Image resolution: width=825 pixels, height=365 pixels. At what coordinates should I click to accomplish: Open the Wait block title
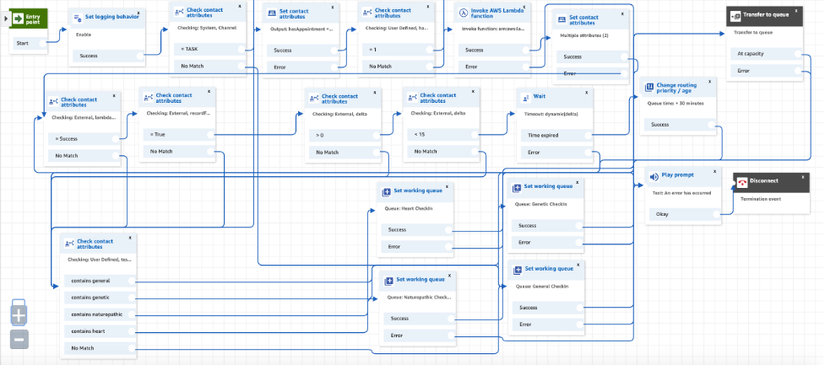click(x=540, y=97)
